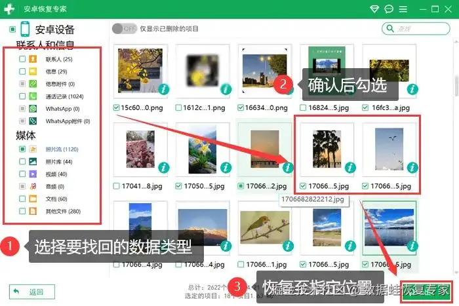Click the green 信息附件 attachment icon
The image size is (459, 306).
click(33, 84)
